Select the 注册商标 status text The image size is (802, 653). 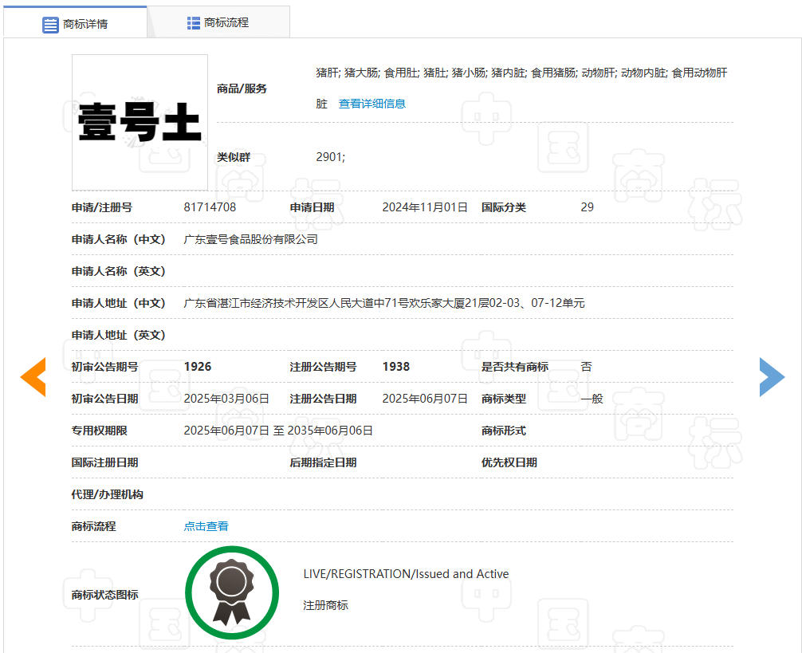(x=325, y=605)
